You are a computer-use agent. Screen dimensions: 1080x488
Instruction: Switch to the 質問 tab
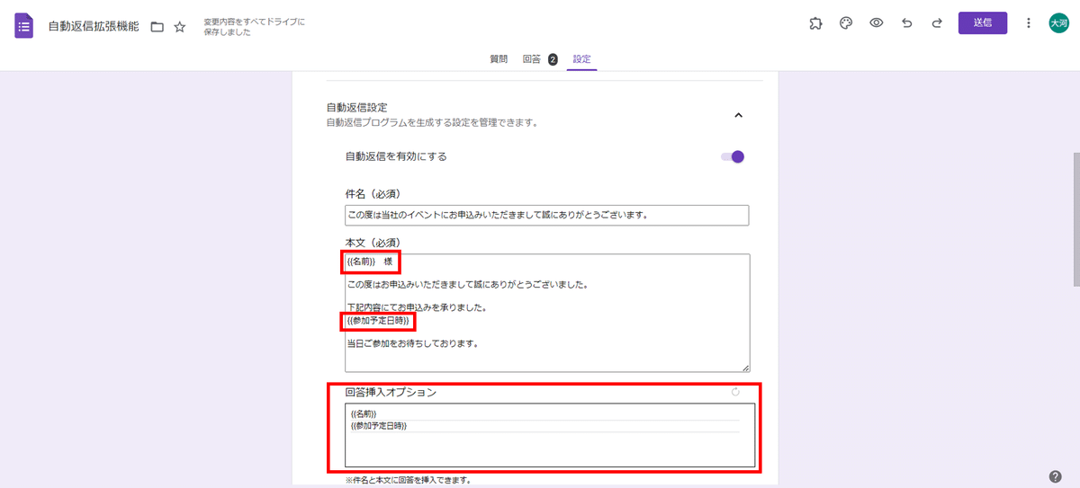tap(499, 59)
